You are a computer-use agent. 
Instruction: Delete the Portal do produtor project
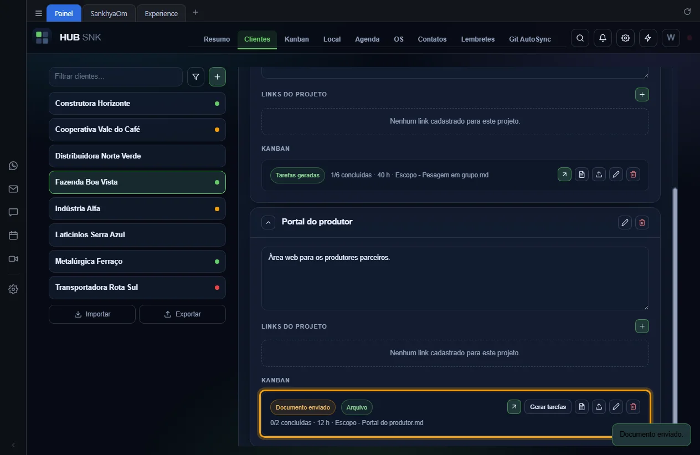coord(642,222)
